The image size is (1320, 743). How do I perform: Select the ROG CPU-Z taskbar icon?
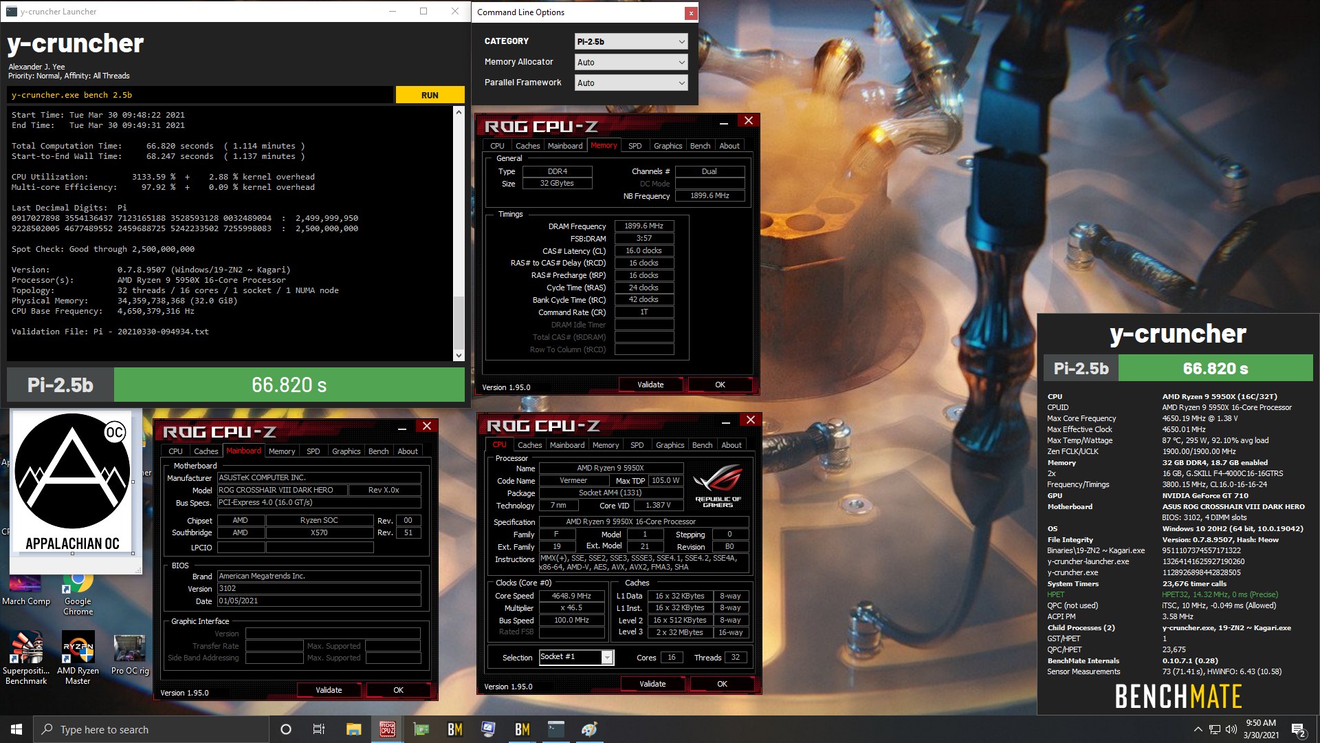(x=387, y=729)
